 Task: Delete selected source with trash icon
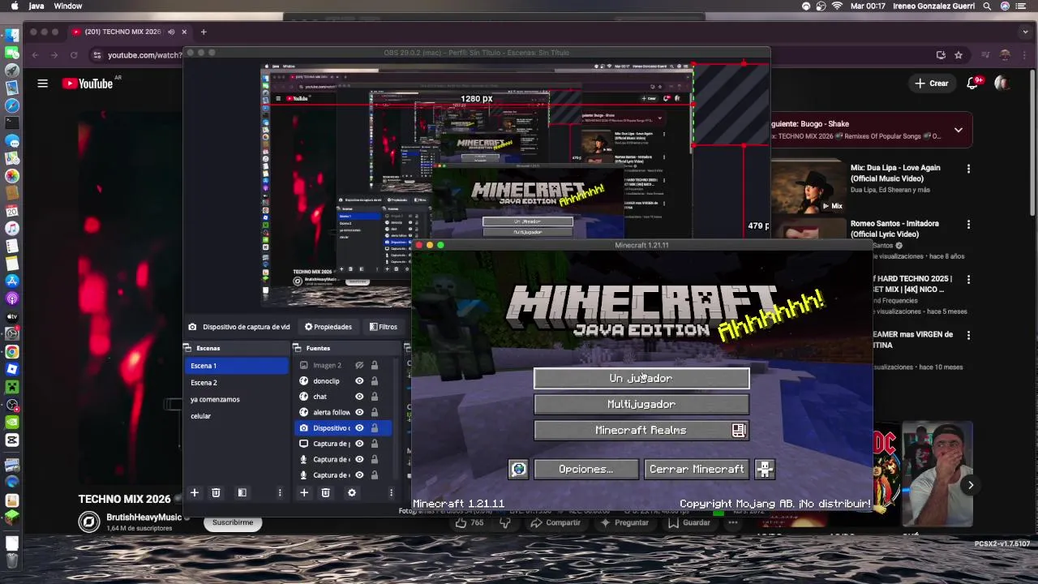point(325,493)
